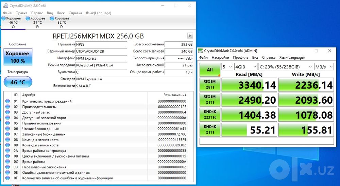Start SEQ1M Q1T1 benchmark
The image size is (340, 186).
210,100
